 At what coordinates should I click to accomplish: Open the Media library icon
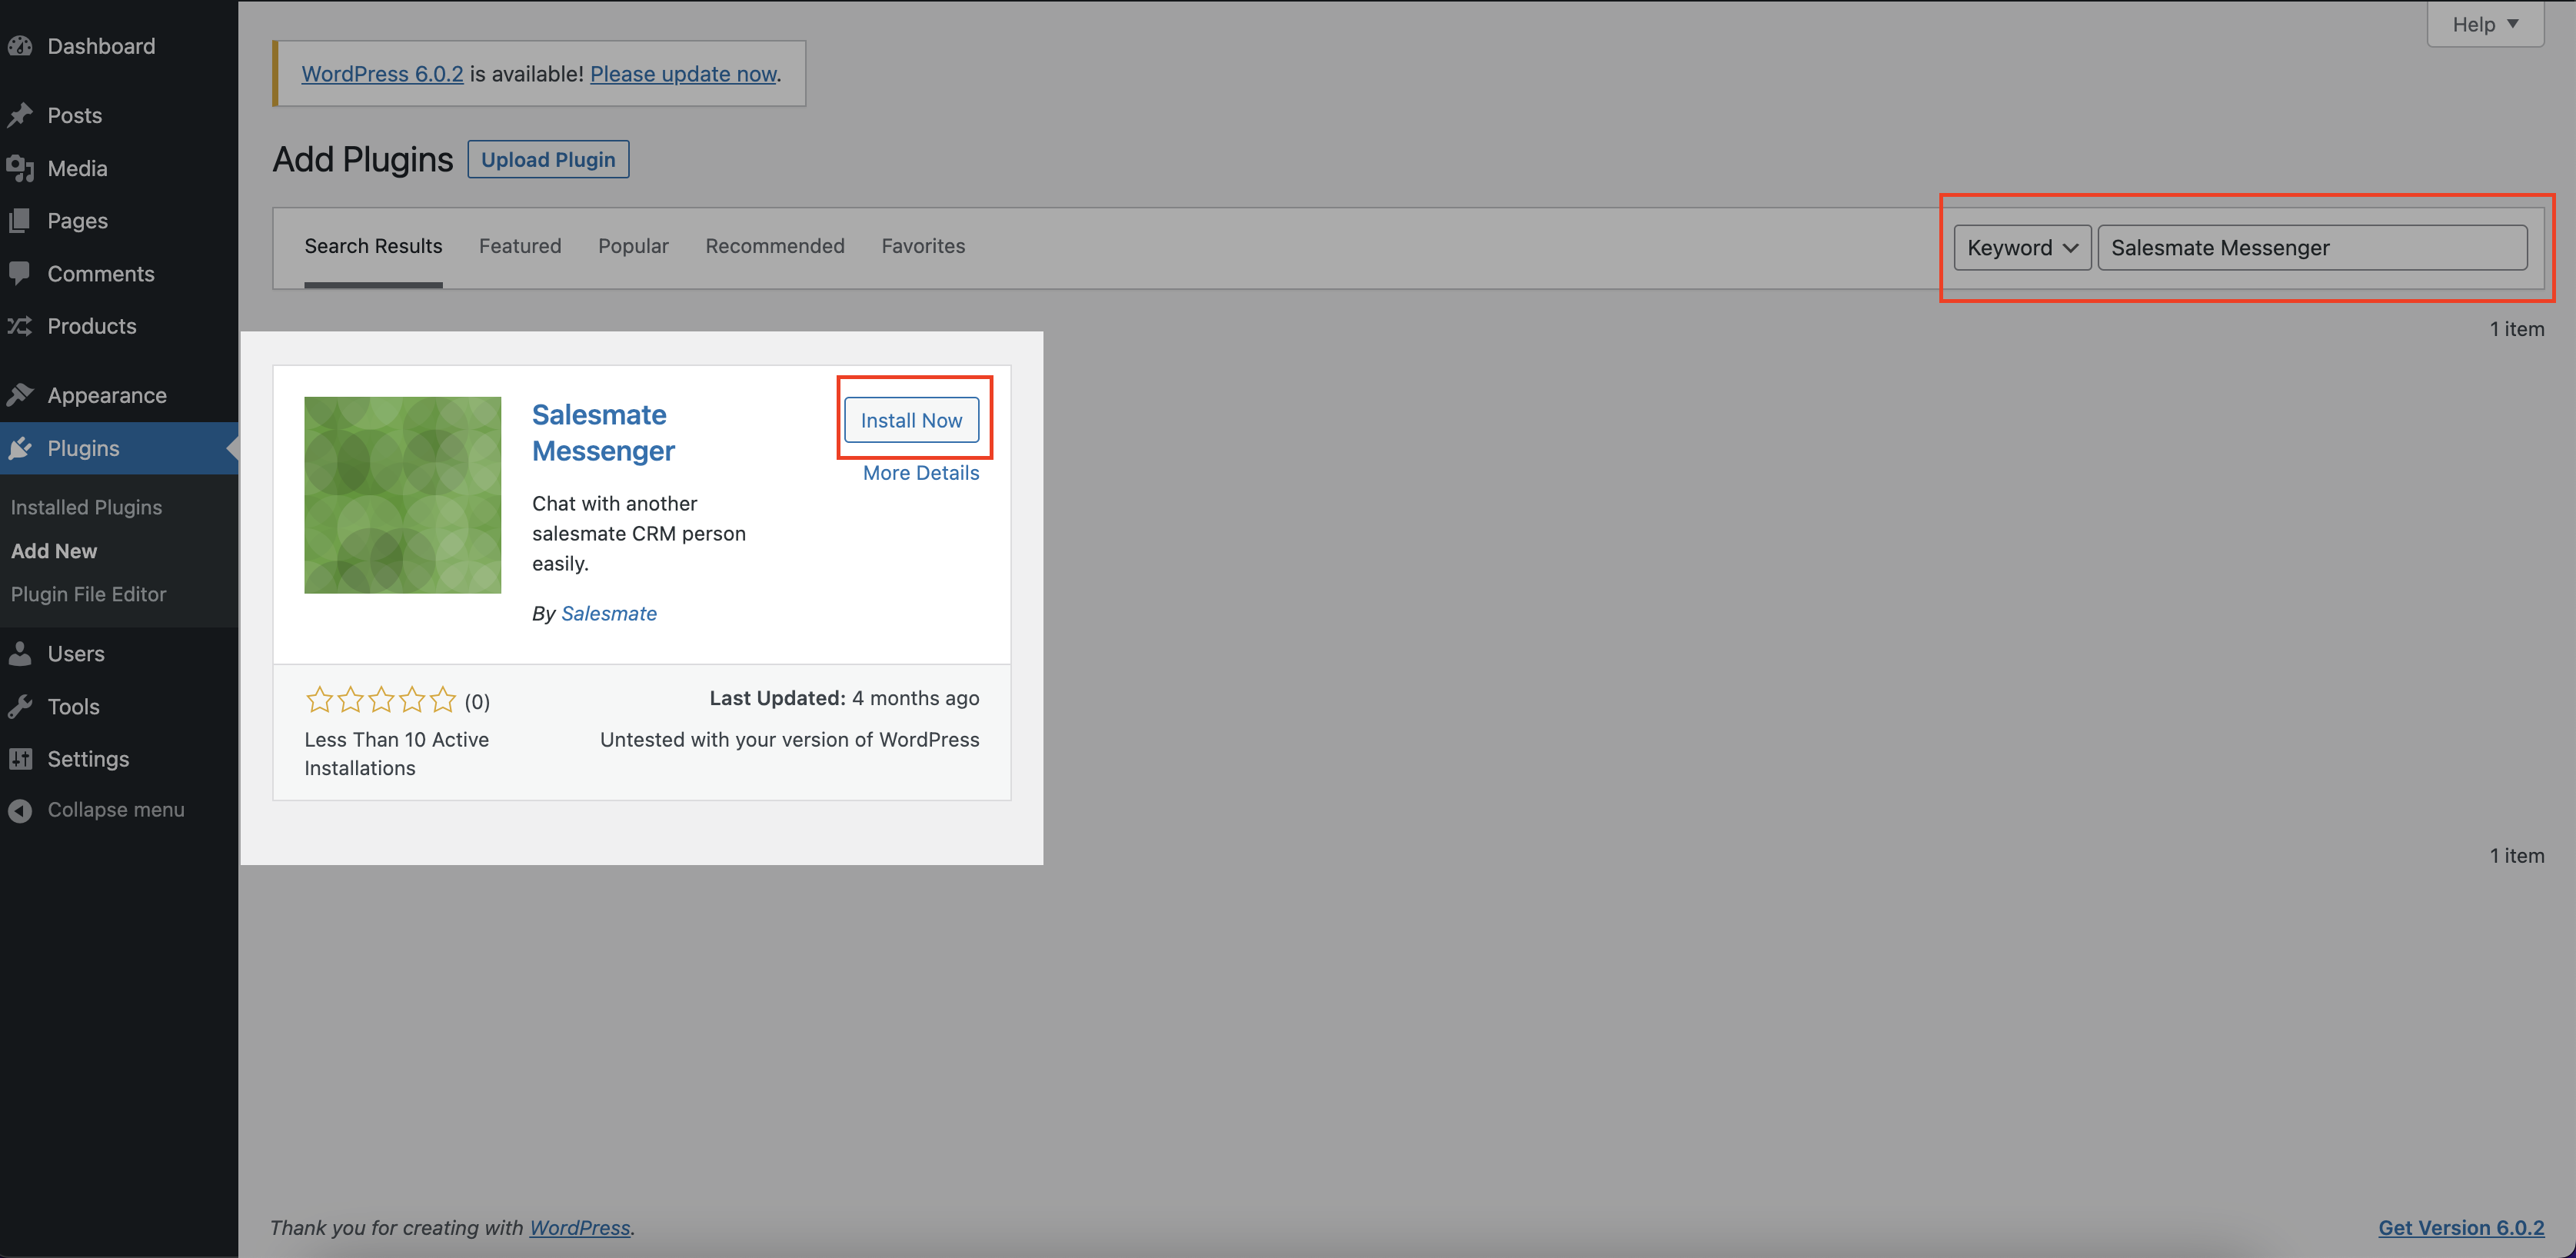(x=22, y=168)
